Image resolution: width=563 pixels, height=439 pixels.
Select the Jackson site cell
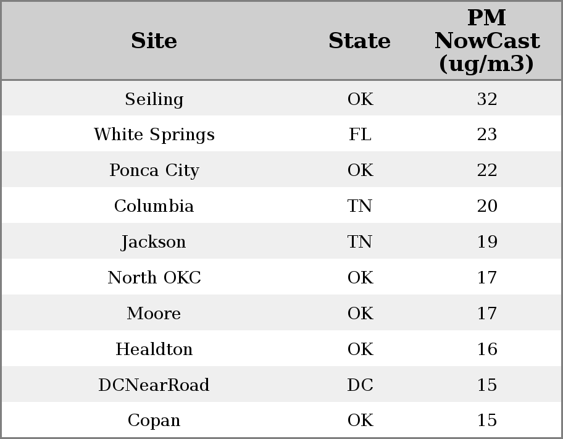[154, 242]
